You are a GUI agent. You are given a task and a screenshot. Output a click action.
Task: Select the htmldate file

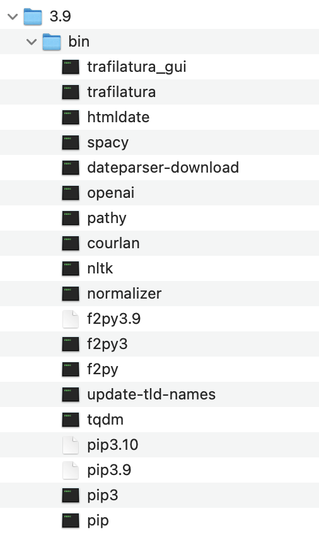[x=119, y=117]
